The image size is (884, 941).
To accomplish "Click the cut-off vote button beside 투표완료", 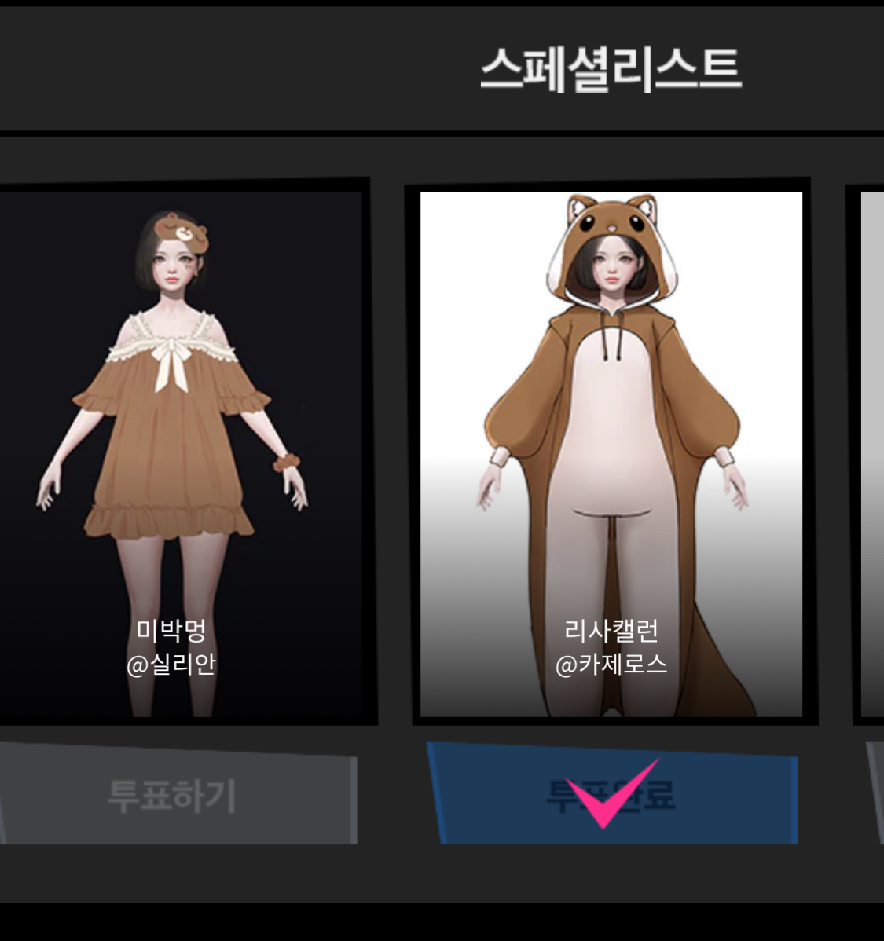I will point(875,793).
